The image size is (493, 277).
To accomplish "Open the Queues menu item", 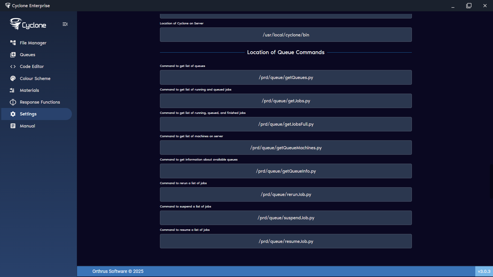I will coord(27,55).
